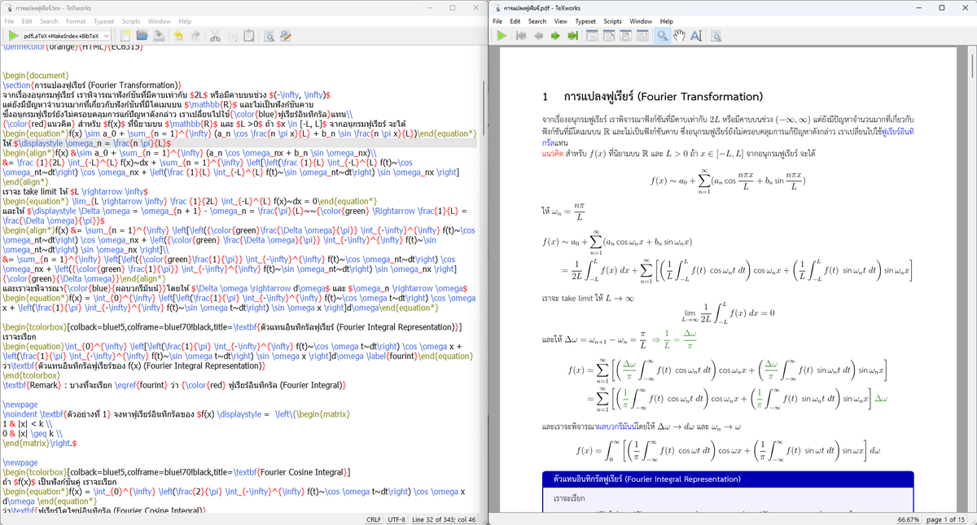Viewport: 977px width, 525px height.
Task: Go to next page in the PDF viewer
Action: pos(556,36)
